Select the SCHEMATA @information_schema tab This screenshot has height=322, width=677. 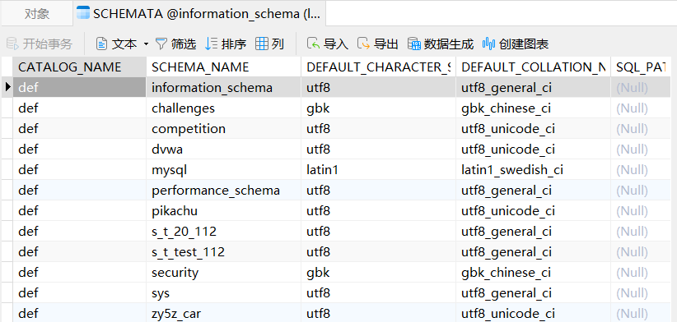199,14
